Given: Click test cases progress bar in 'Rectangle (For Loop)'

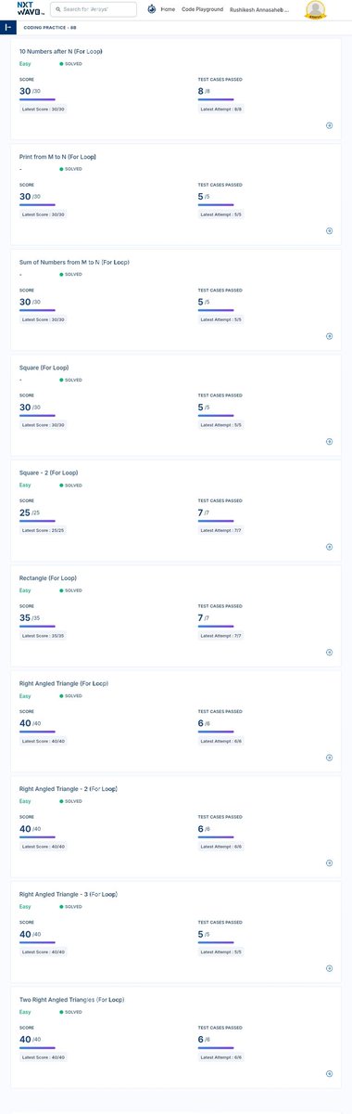Looking at the screenshot, I should tap(216, 627).
